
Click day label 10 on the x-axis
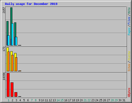click(x=43, y=100)
